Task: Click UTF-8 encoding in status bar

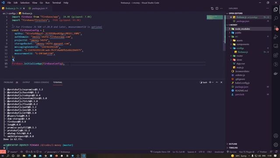Action: [202, 152]
